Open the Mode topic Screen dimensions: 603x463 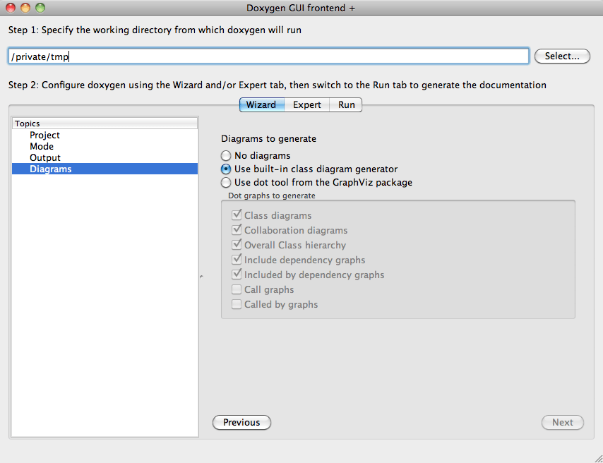point(105,147)
